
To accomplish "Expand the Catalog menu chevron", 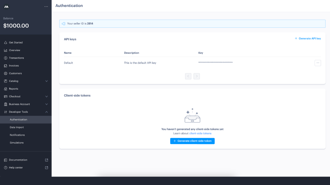I will 47,81.
